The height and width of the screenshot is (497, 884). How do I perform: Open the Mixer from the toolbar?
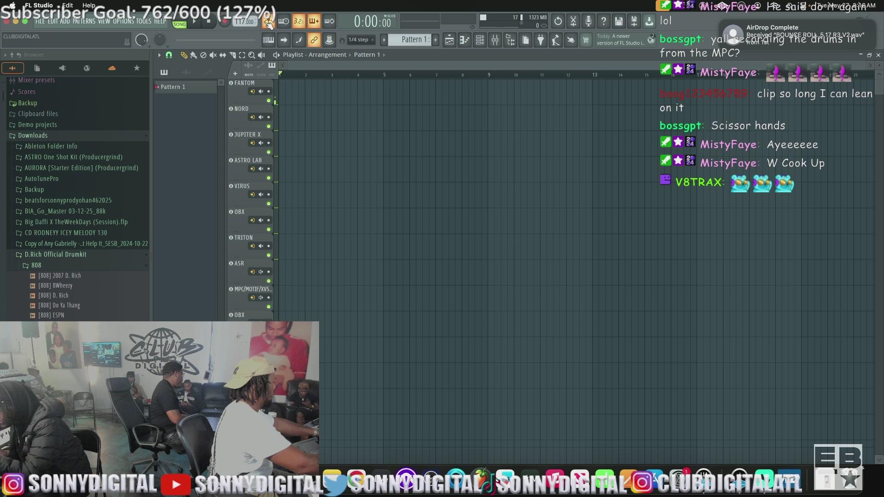pos(495,40)
